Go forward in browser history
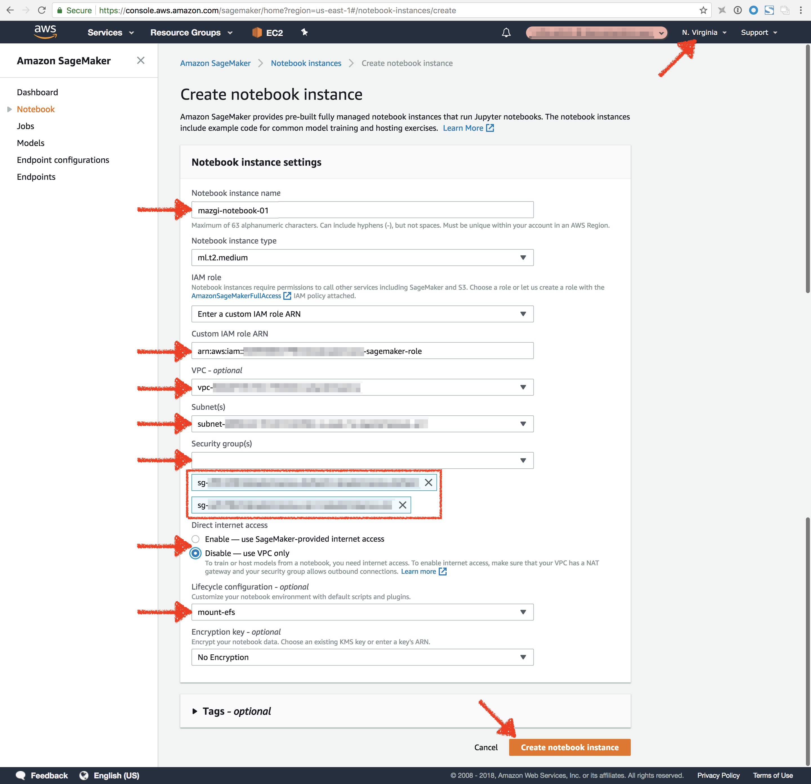The height and width of the screenshot is (784, 811). coord(26,10)
